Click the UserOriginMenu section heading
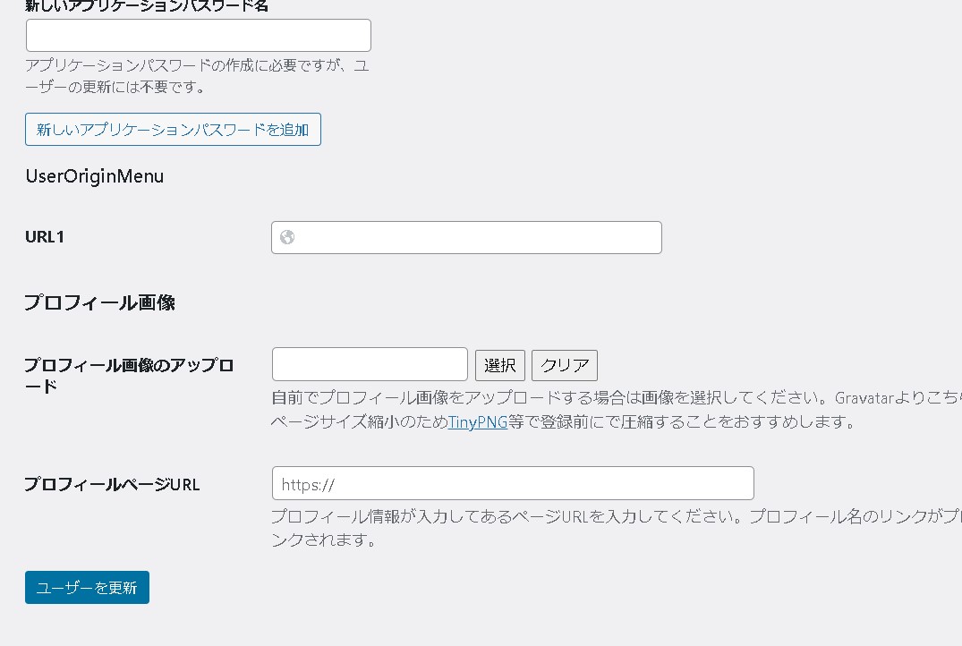This screenshot has width=962, height=646. pyautogui.click(x=95, y=176)
